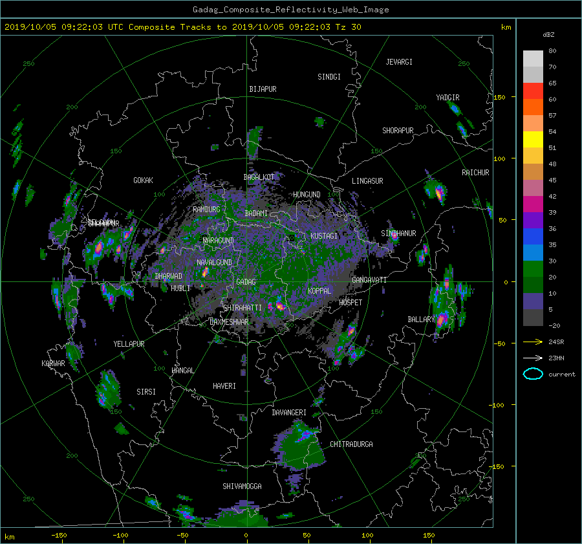
Task: Click the -100 tick on bottom axis
Action: (121, 535)
